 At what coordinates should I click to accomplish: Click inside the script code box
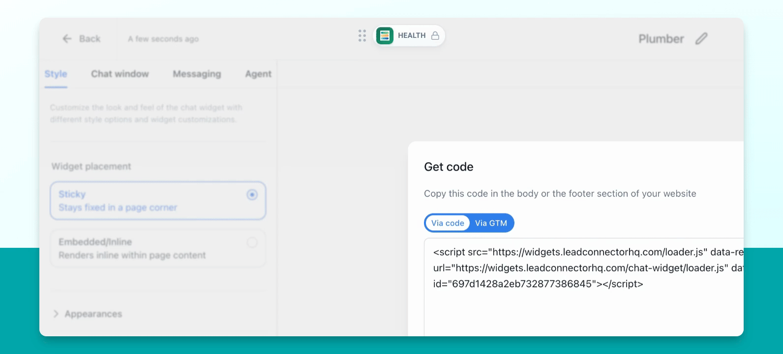(x=584, y=287)
